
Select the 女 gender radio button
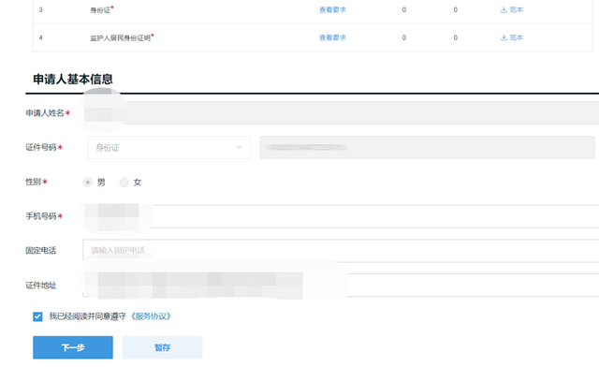tap(124, 183)
